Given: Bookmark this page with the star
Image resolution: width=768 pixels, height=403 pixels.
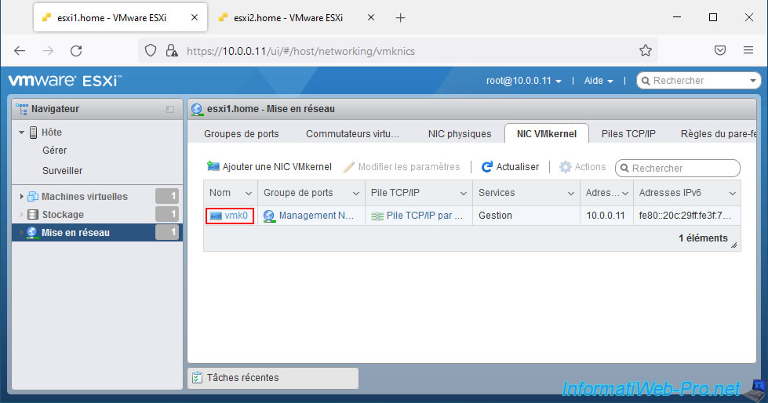Looking at the screenshot, I should (646, 50).
